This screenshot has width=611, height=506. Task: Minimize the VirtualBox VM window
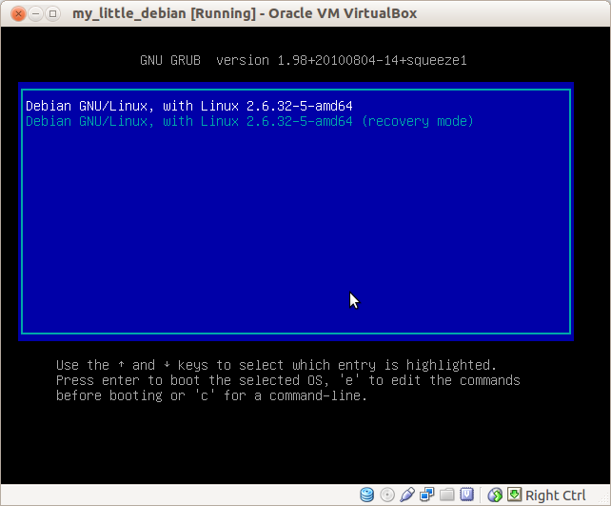[x=35, y=14]
